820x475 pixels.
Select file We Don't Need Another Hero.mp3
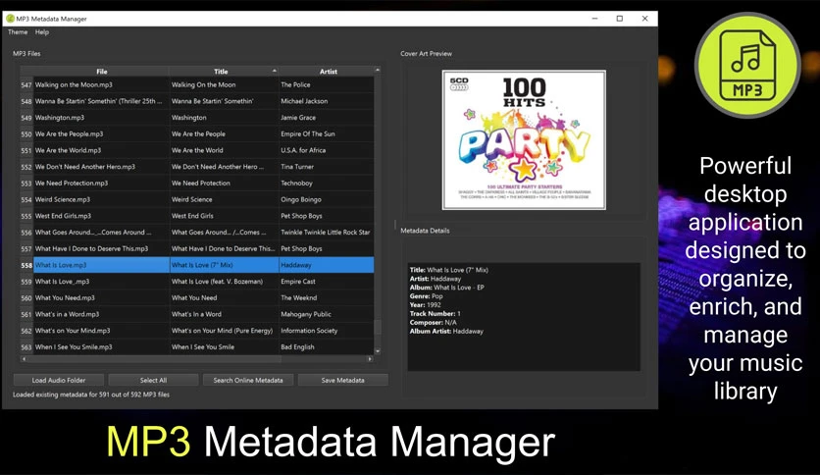[x=84, y=167]
